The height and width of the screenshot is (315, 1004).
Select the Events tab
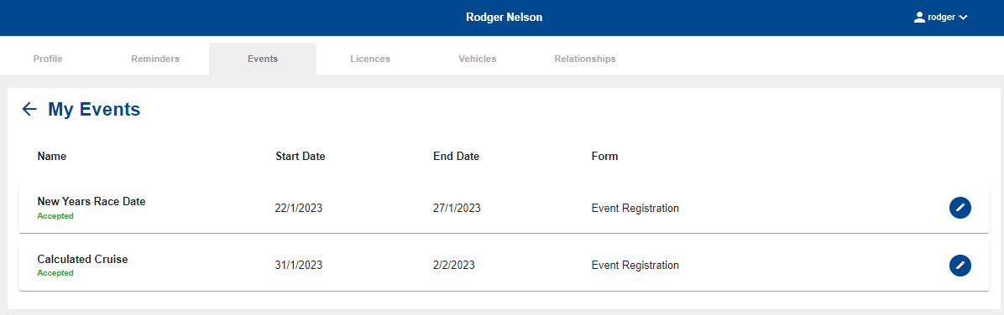(263, 59)
